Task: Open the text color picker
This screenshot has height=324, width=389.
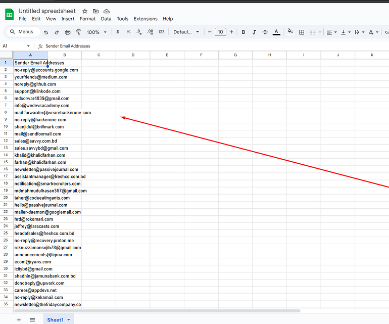Action: point(276,32)
